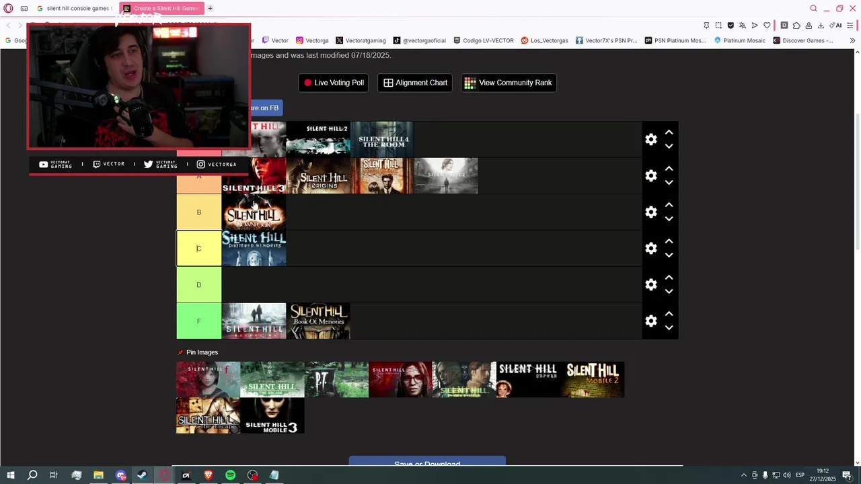Click Save or Download button
861x484 pixels.
[427, 462]
